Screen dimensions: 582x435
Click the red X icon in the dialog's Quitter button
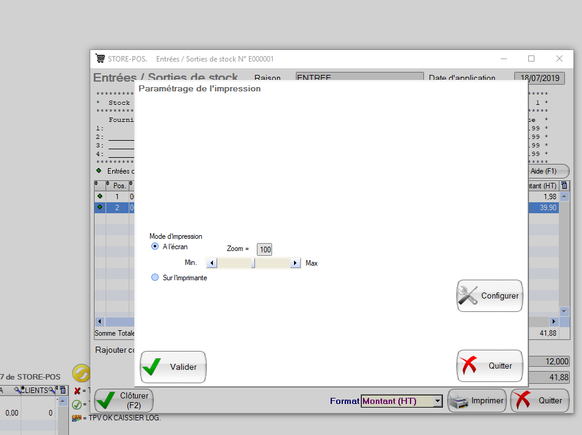coord(470,366)
